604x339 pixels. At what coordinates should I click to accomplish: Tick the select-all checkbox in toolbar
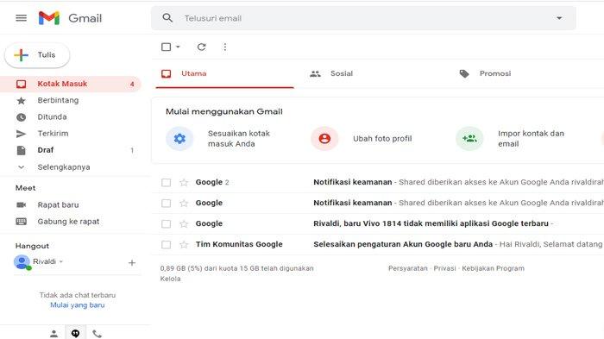(x=166, y=47)
